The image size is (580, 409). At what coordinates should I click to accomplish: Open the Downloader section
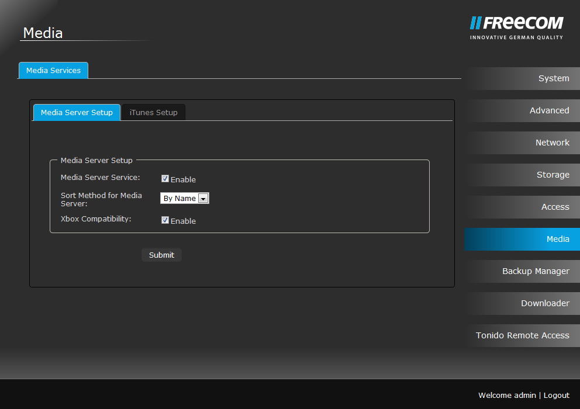522,304
